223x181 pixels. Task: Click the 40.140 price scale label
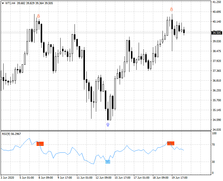pos(216,22)
